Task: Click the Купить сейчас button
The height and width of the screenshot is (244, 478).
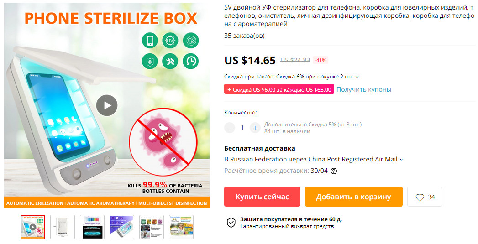Action: (x=262, y=197)
